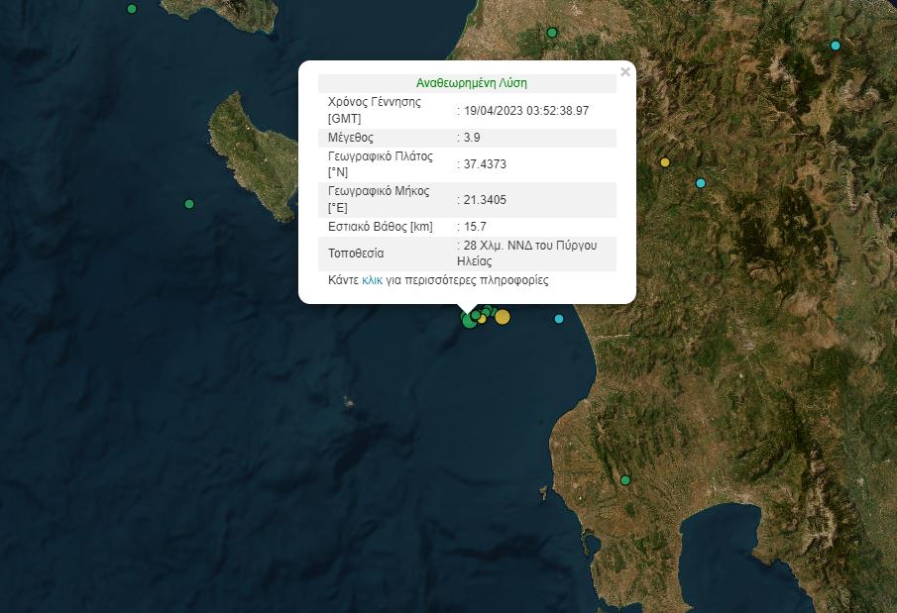Select the teal marker in the top-right corner

[834, 46]
